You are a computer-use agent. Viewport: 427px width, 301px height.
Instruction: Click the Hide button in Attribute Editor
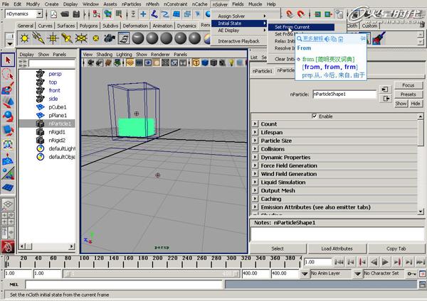416,104
